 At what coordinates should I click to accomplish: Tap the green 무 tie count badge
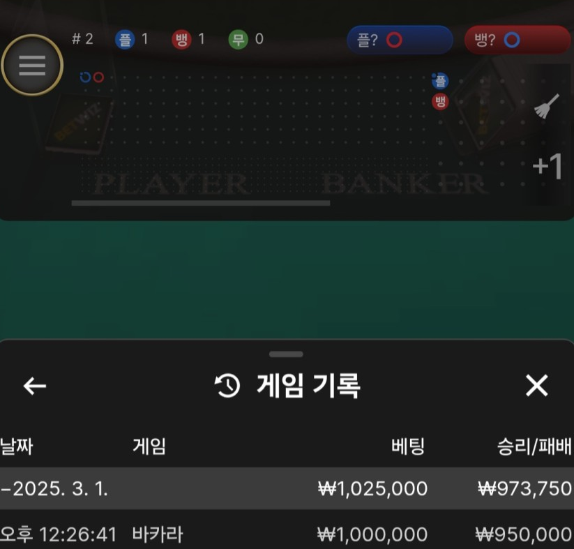239,40
